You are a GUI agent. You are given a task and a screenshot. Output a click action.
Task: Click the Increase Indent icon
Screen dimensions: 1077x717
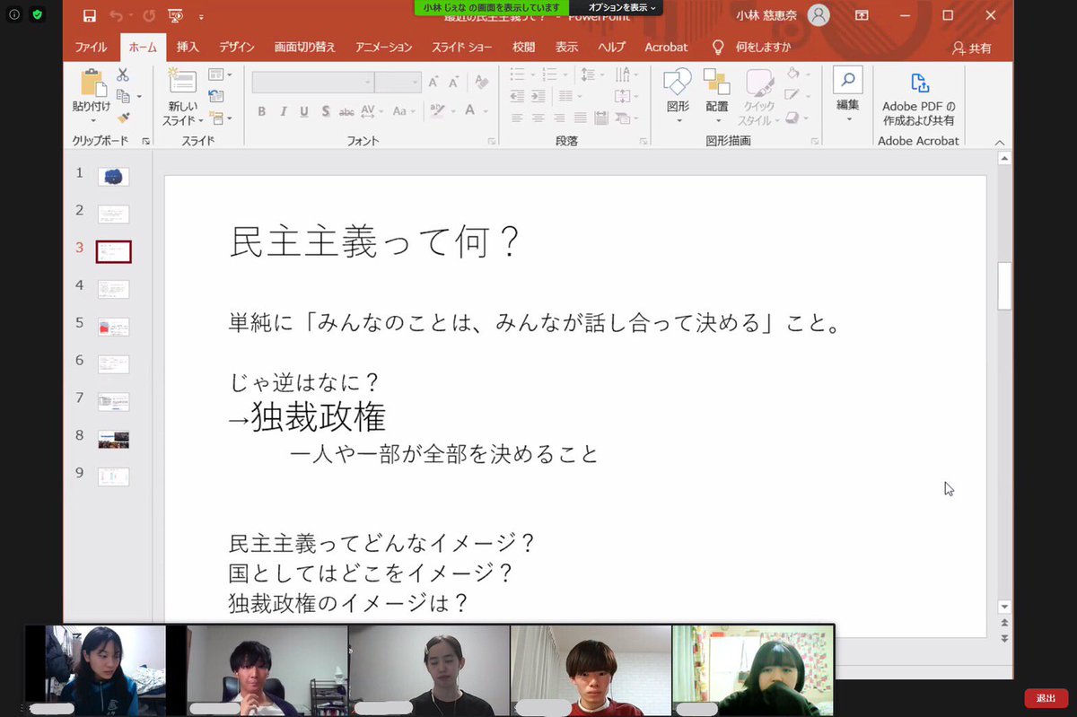[x=538, y=96]
